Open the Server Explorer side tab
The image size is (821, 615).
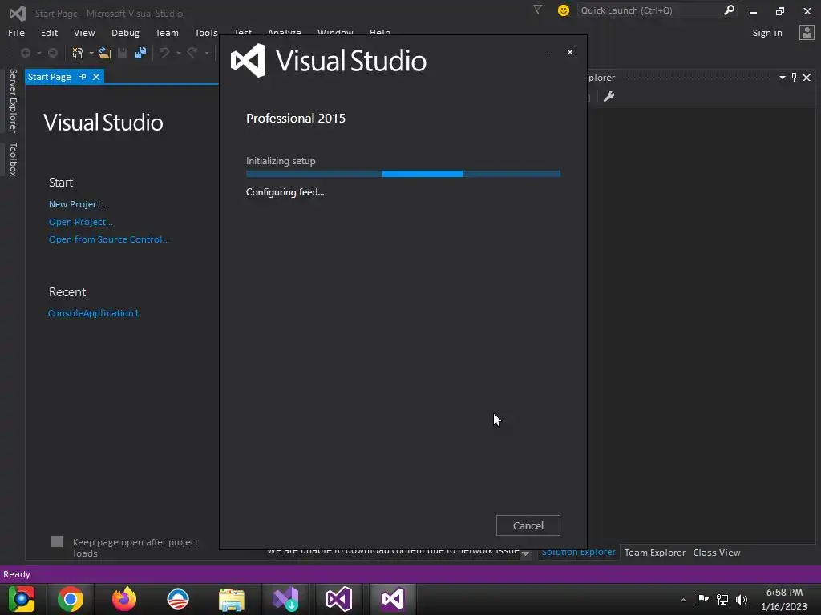[13, 100]
